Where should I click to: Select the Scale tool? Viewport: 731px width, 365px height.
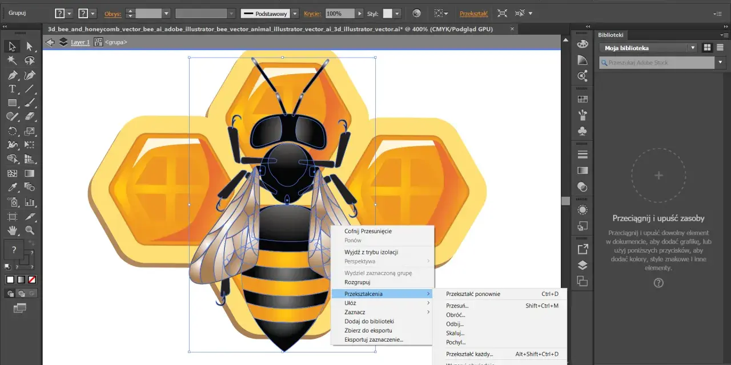(x=30, y=131)
